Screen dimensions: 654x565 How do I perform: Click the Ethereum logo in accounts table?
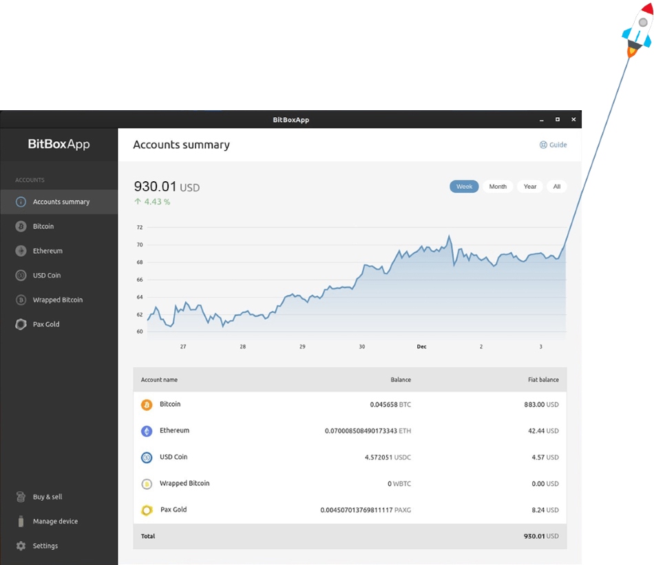tap(147, 431)
